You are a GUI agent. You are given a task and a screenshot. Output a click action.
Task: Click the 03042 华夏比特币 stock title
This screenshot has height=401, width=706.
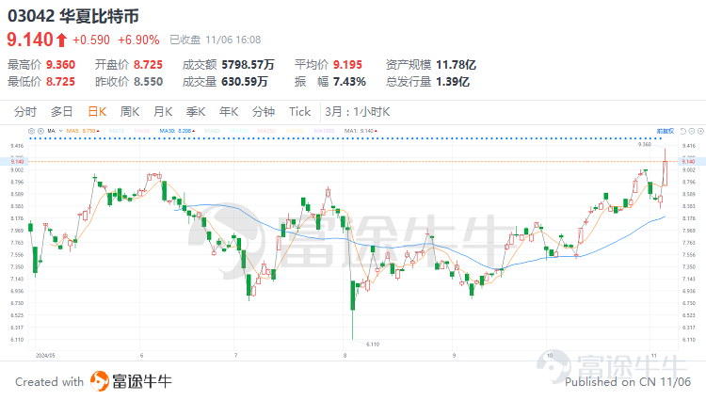73,16
